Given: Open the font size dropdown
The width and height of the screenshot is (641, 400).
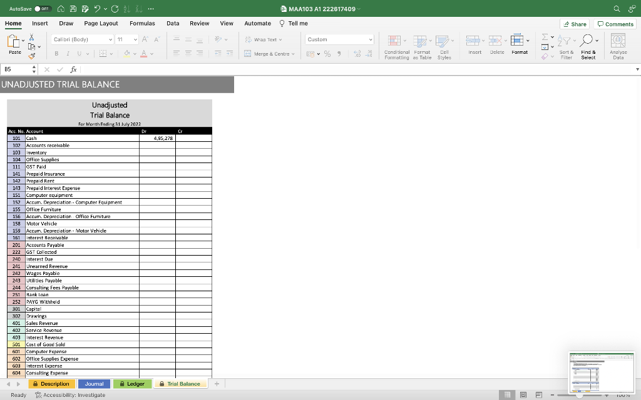Looking at the screenshot, I should point(135,39).
